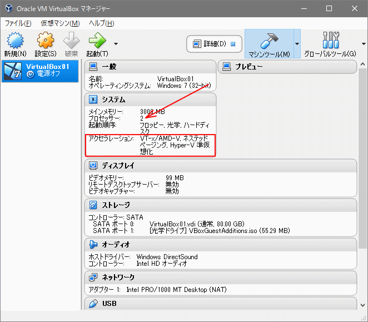
Task: Click the システム chip icon
Action: click(93, 100)
